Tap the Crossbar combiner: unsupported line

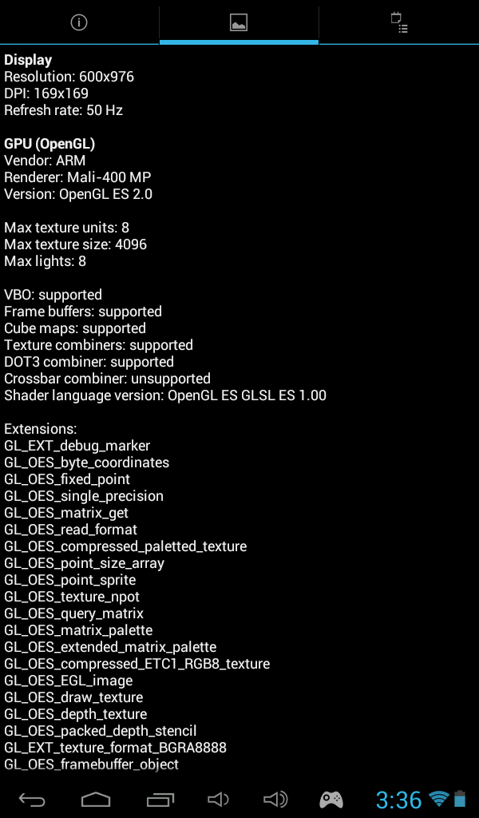(x=107, y=379)
